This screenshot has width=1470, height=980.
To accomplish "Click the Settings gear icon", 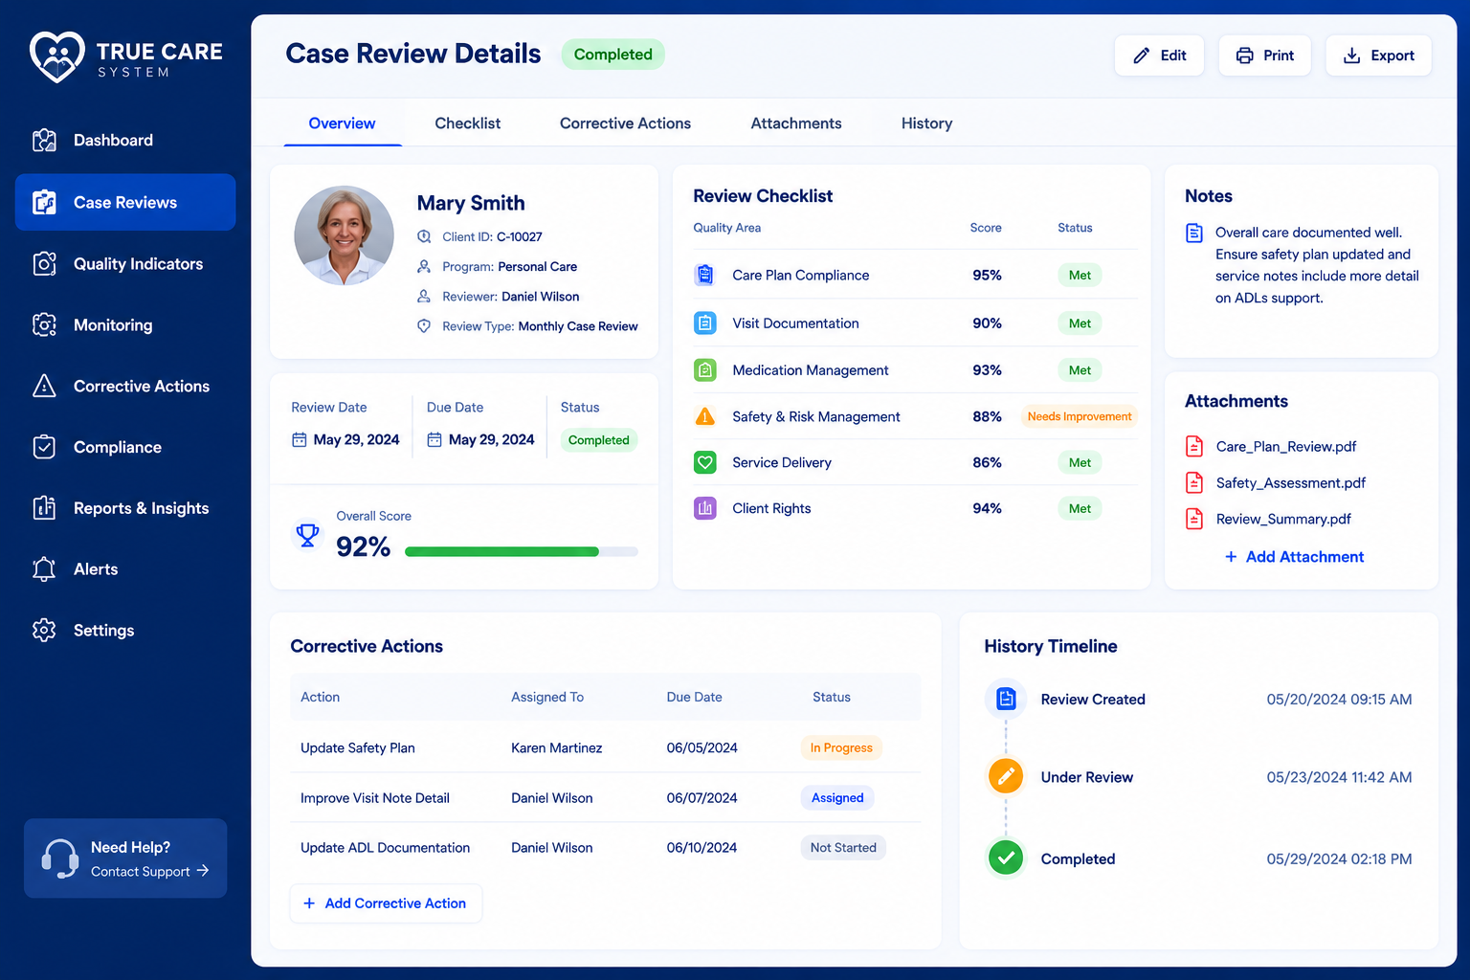I will [x=44, y=630].
